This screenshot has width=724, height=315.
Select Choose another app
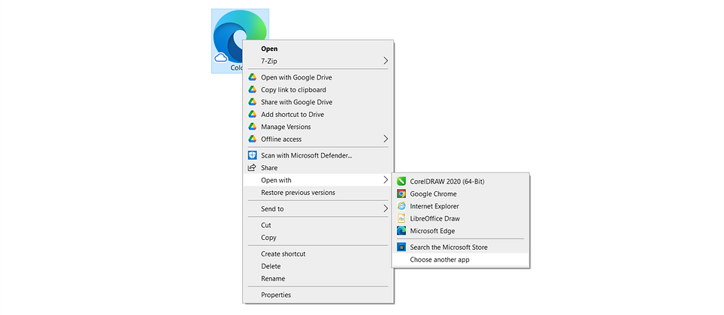[460, 259]
